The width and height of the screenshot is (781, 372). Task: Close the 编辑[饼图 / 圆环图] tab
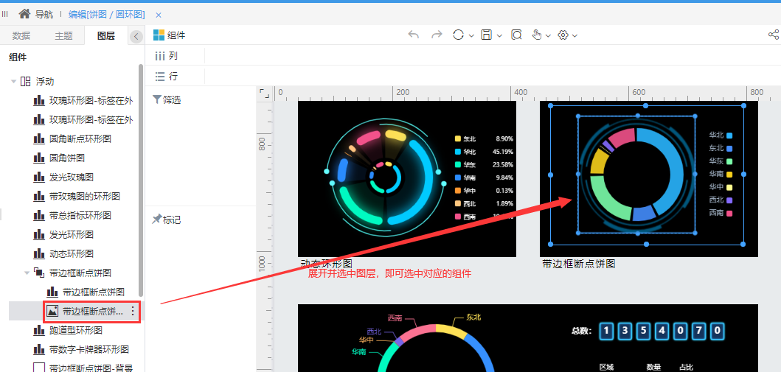point(159,15)
